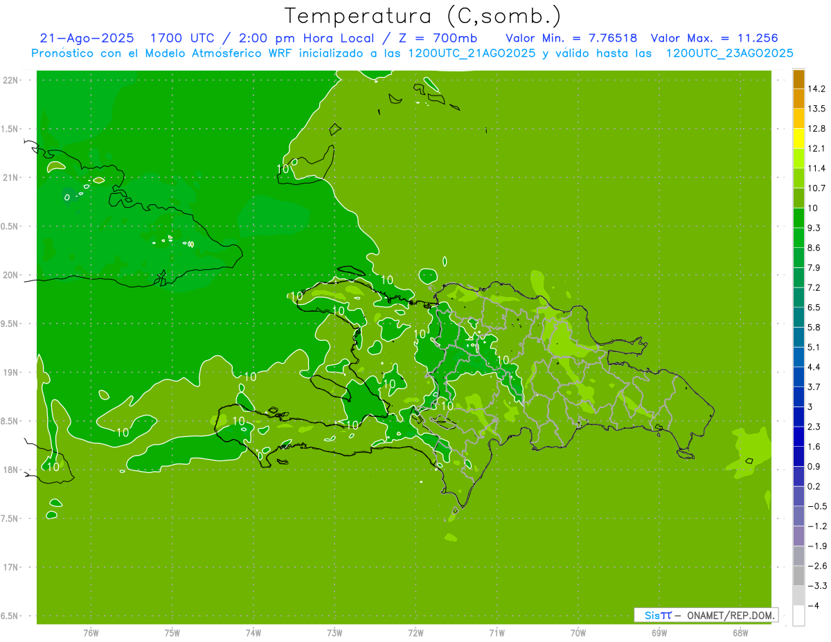Click the colorbar label "7.2"

814,287
